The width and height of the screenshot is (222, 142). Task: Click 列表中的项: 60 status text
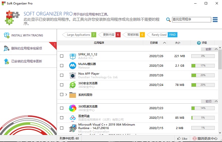tap(69, 138)
